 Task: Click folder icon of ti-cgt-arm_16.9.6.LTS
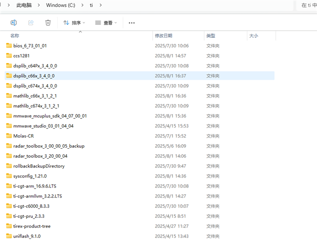(9, 186)
